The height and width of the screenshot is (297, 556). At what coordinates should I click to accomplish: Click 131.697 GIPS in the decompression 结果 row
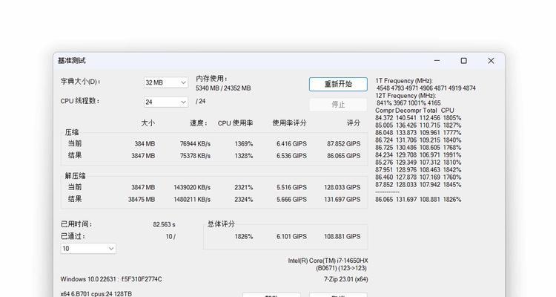coord(342,200)
